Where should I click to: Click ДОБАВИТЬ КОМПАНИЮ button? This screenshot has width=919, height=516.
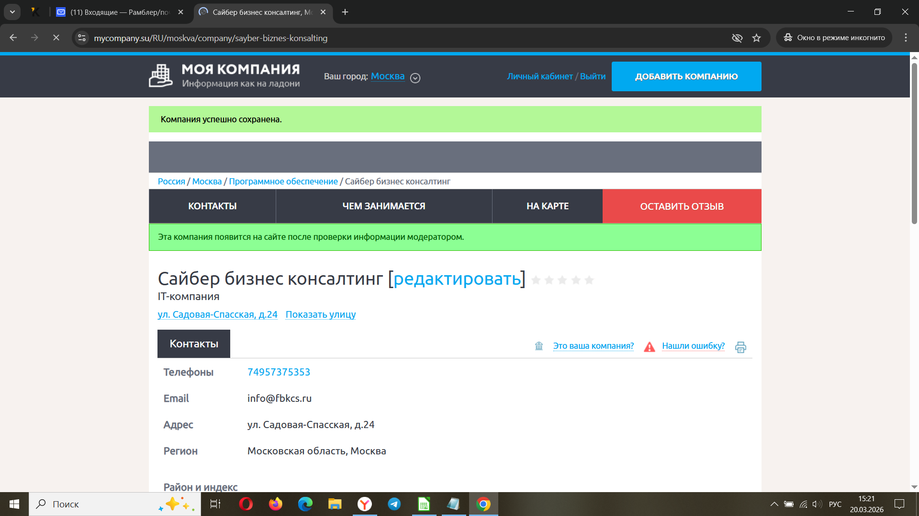click(686, 76)
